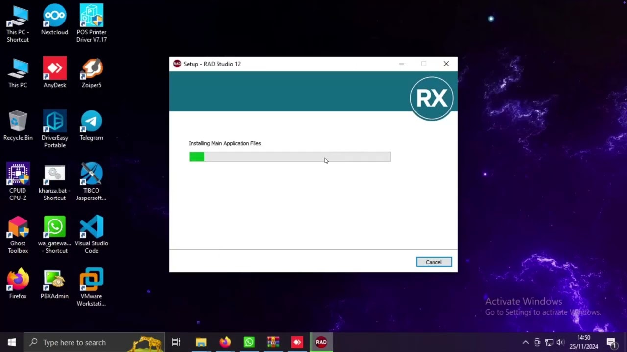
Task: Select the CPUID CPU-Z desktop icon
Action: click(x=18, y=182)
